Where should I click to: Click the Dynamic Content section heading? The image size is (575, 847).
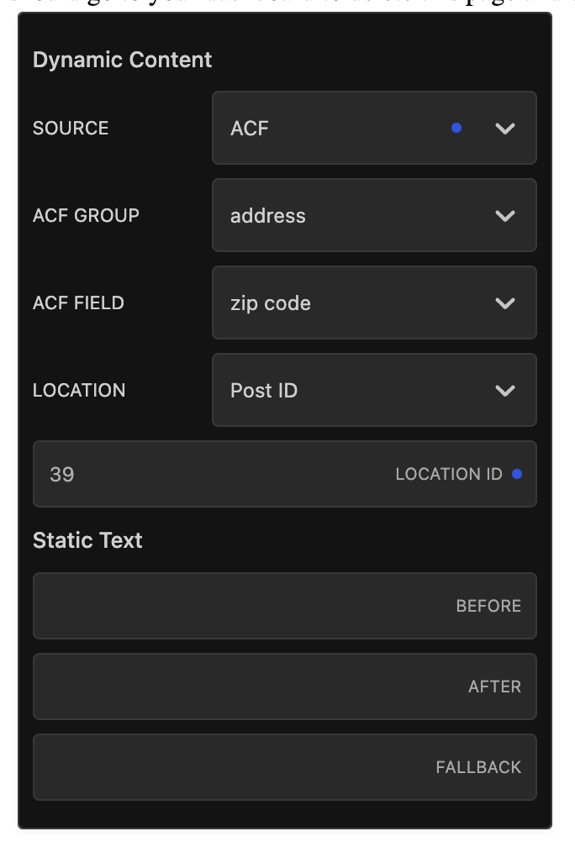[122, 60]
